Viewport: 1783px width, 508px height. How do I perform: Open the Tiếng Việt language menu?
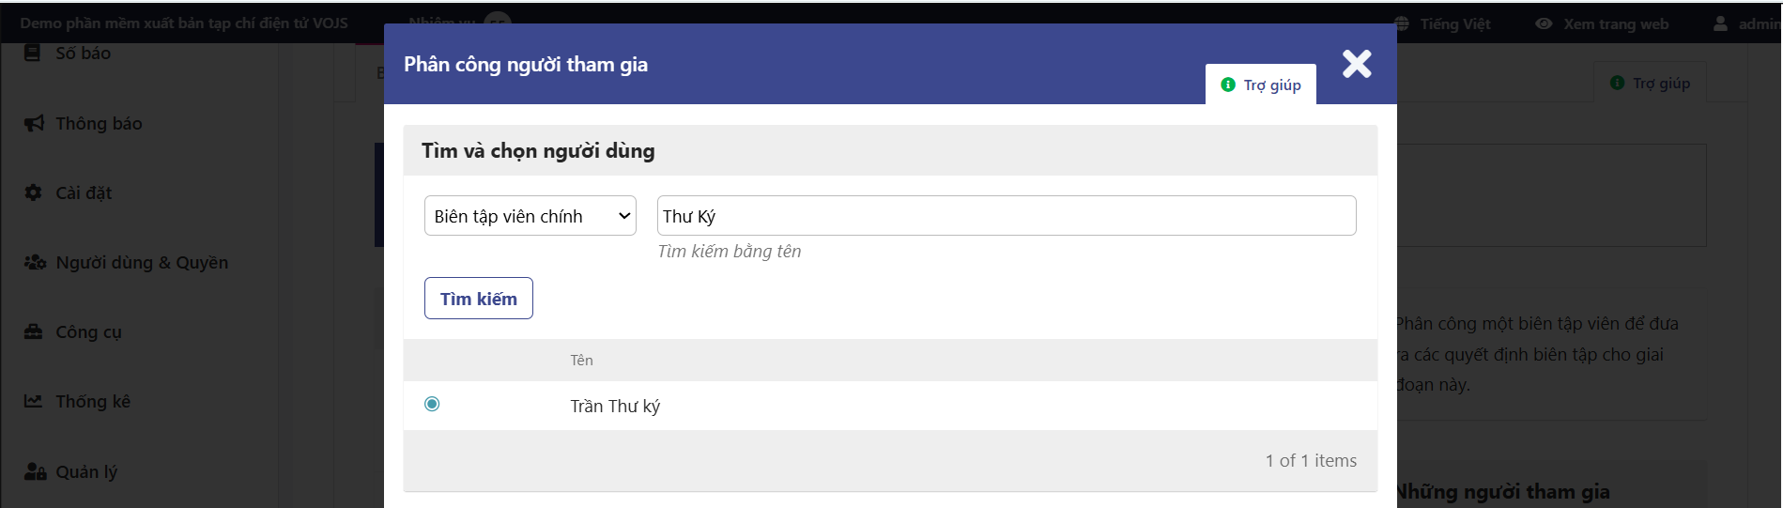point(1443,23)
